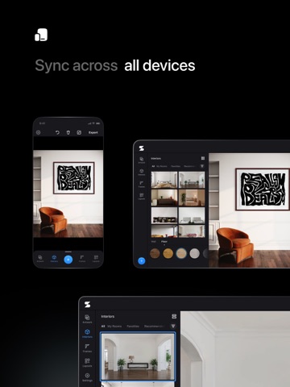Choose the low bookshelf interior thumbnail on the tablet
The image size is (290, 387).
tap(164, 215)
